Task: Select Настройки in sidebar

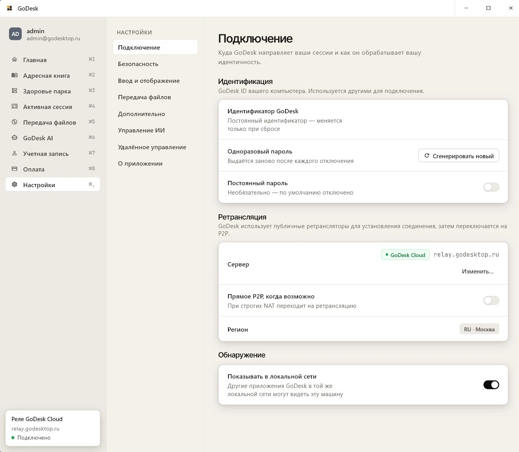Action: 53,185
